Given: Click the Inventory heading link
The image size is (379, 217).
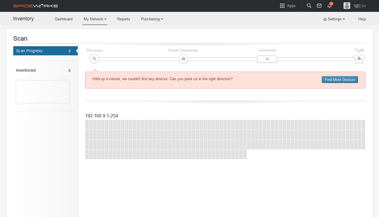Looking at the screenshot, I should [23, 18].
